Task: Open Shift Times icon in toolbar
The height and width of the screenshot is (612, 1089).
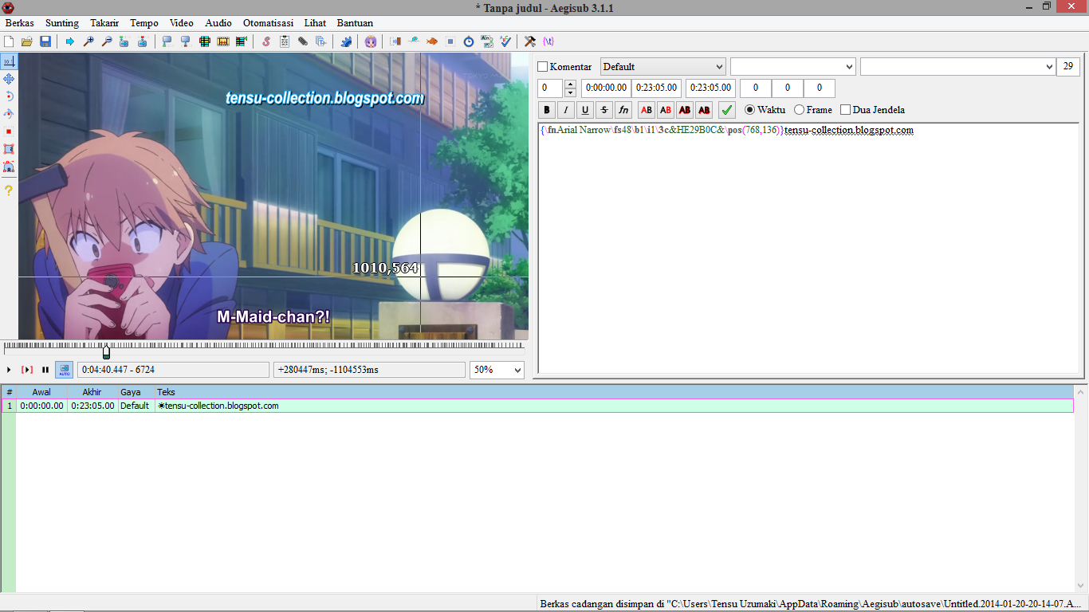Action: pos(395,41)
